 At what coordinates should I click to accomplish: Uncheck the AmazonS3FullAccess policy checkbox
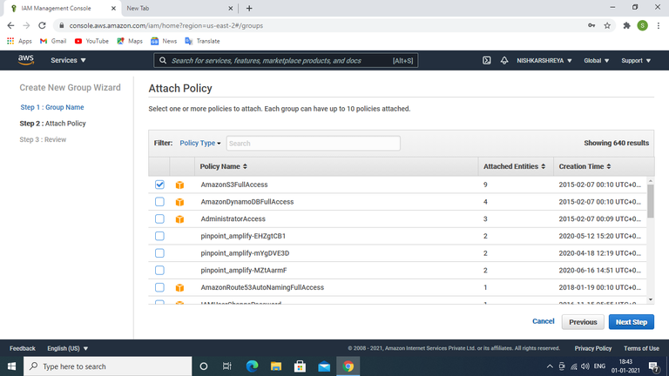point(159,185)
